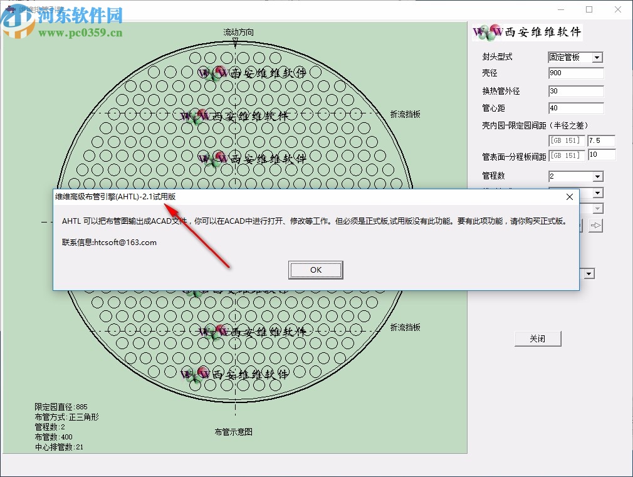Click the 管心距 input containing 40
Screen dimensions: 633x477
[575, 108]
